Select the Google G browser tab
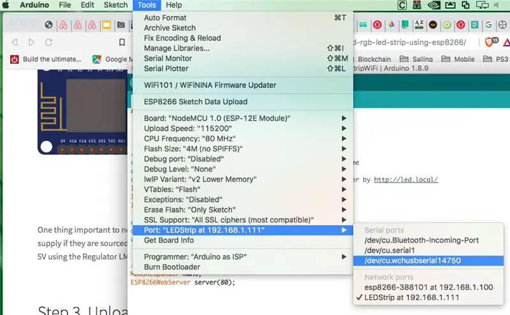 pyautogui.click(x=488, y=25)
